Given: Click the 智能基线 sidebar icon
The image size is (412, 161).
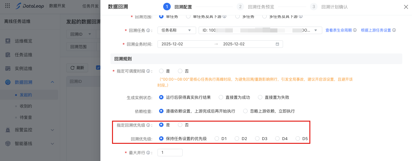Looking at the screenshot, I should pos(8,143).
